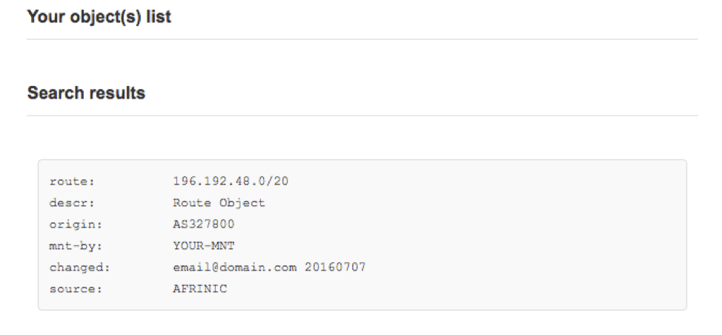Click the 'route:' field label
Image resolution: width=722 pixels, height=335 pixels.
(72, 182)
